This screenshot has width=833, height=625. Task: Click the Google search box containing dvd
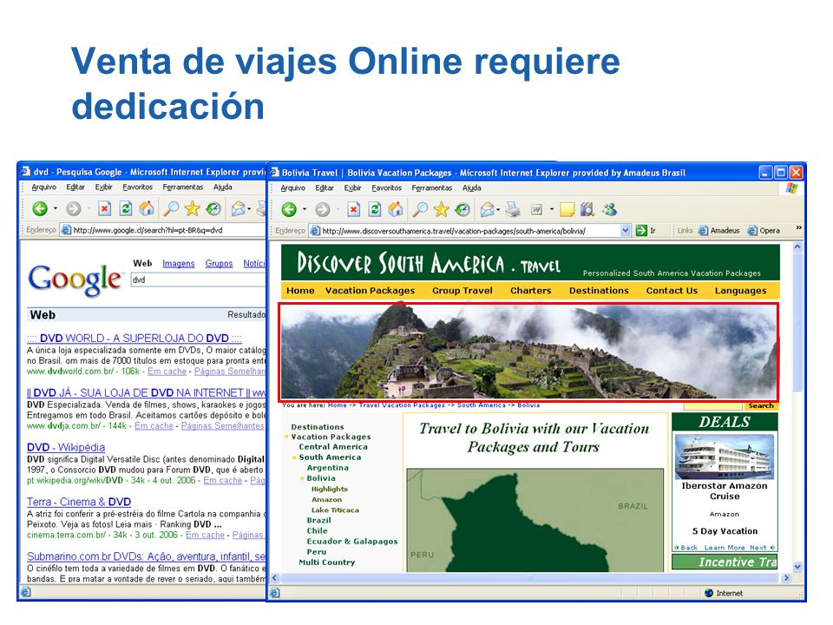(198, 280)
